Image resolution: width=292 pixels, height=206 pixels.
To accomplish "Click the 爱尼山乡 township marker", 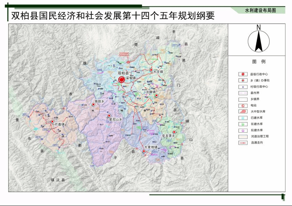I will coord(109,116).
